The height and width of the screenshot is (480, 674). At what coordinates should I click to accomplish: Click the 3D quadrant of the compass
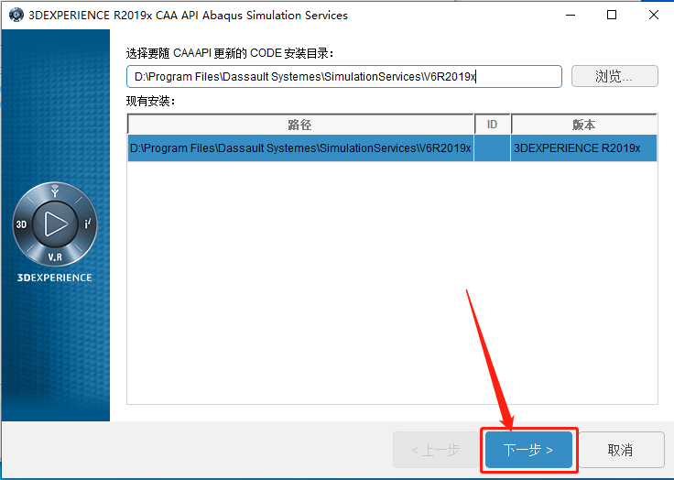coord(21,224)
